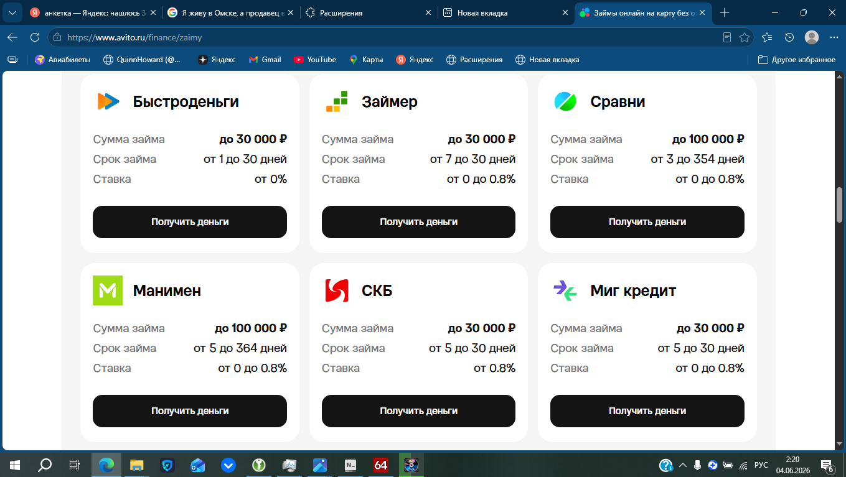846x477 pixels.
Task: Click Получить деньги for Быстроденьги
Action: click(190, 221)
